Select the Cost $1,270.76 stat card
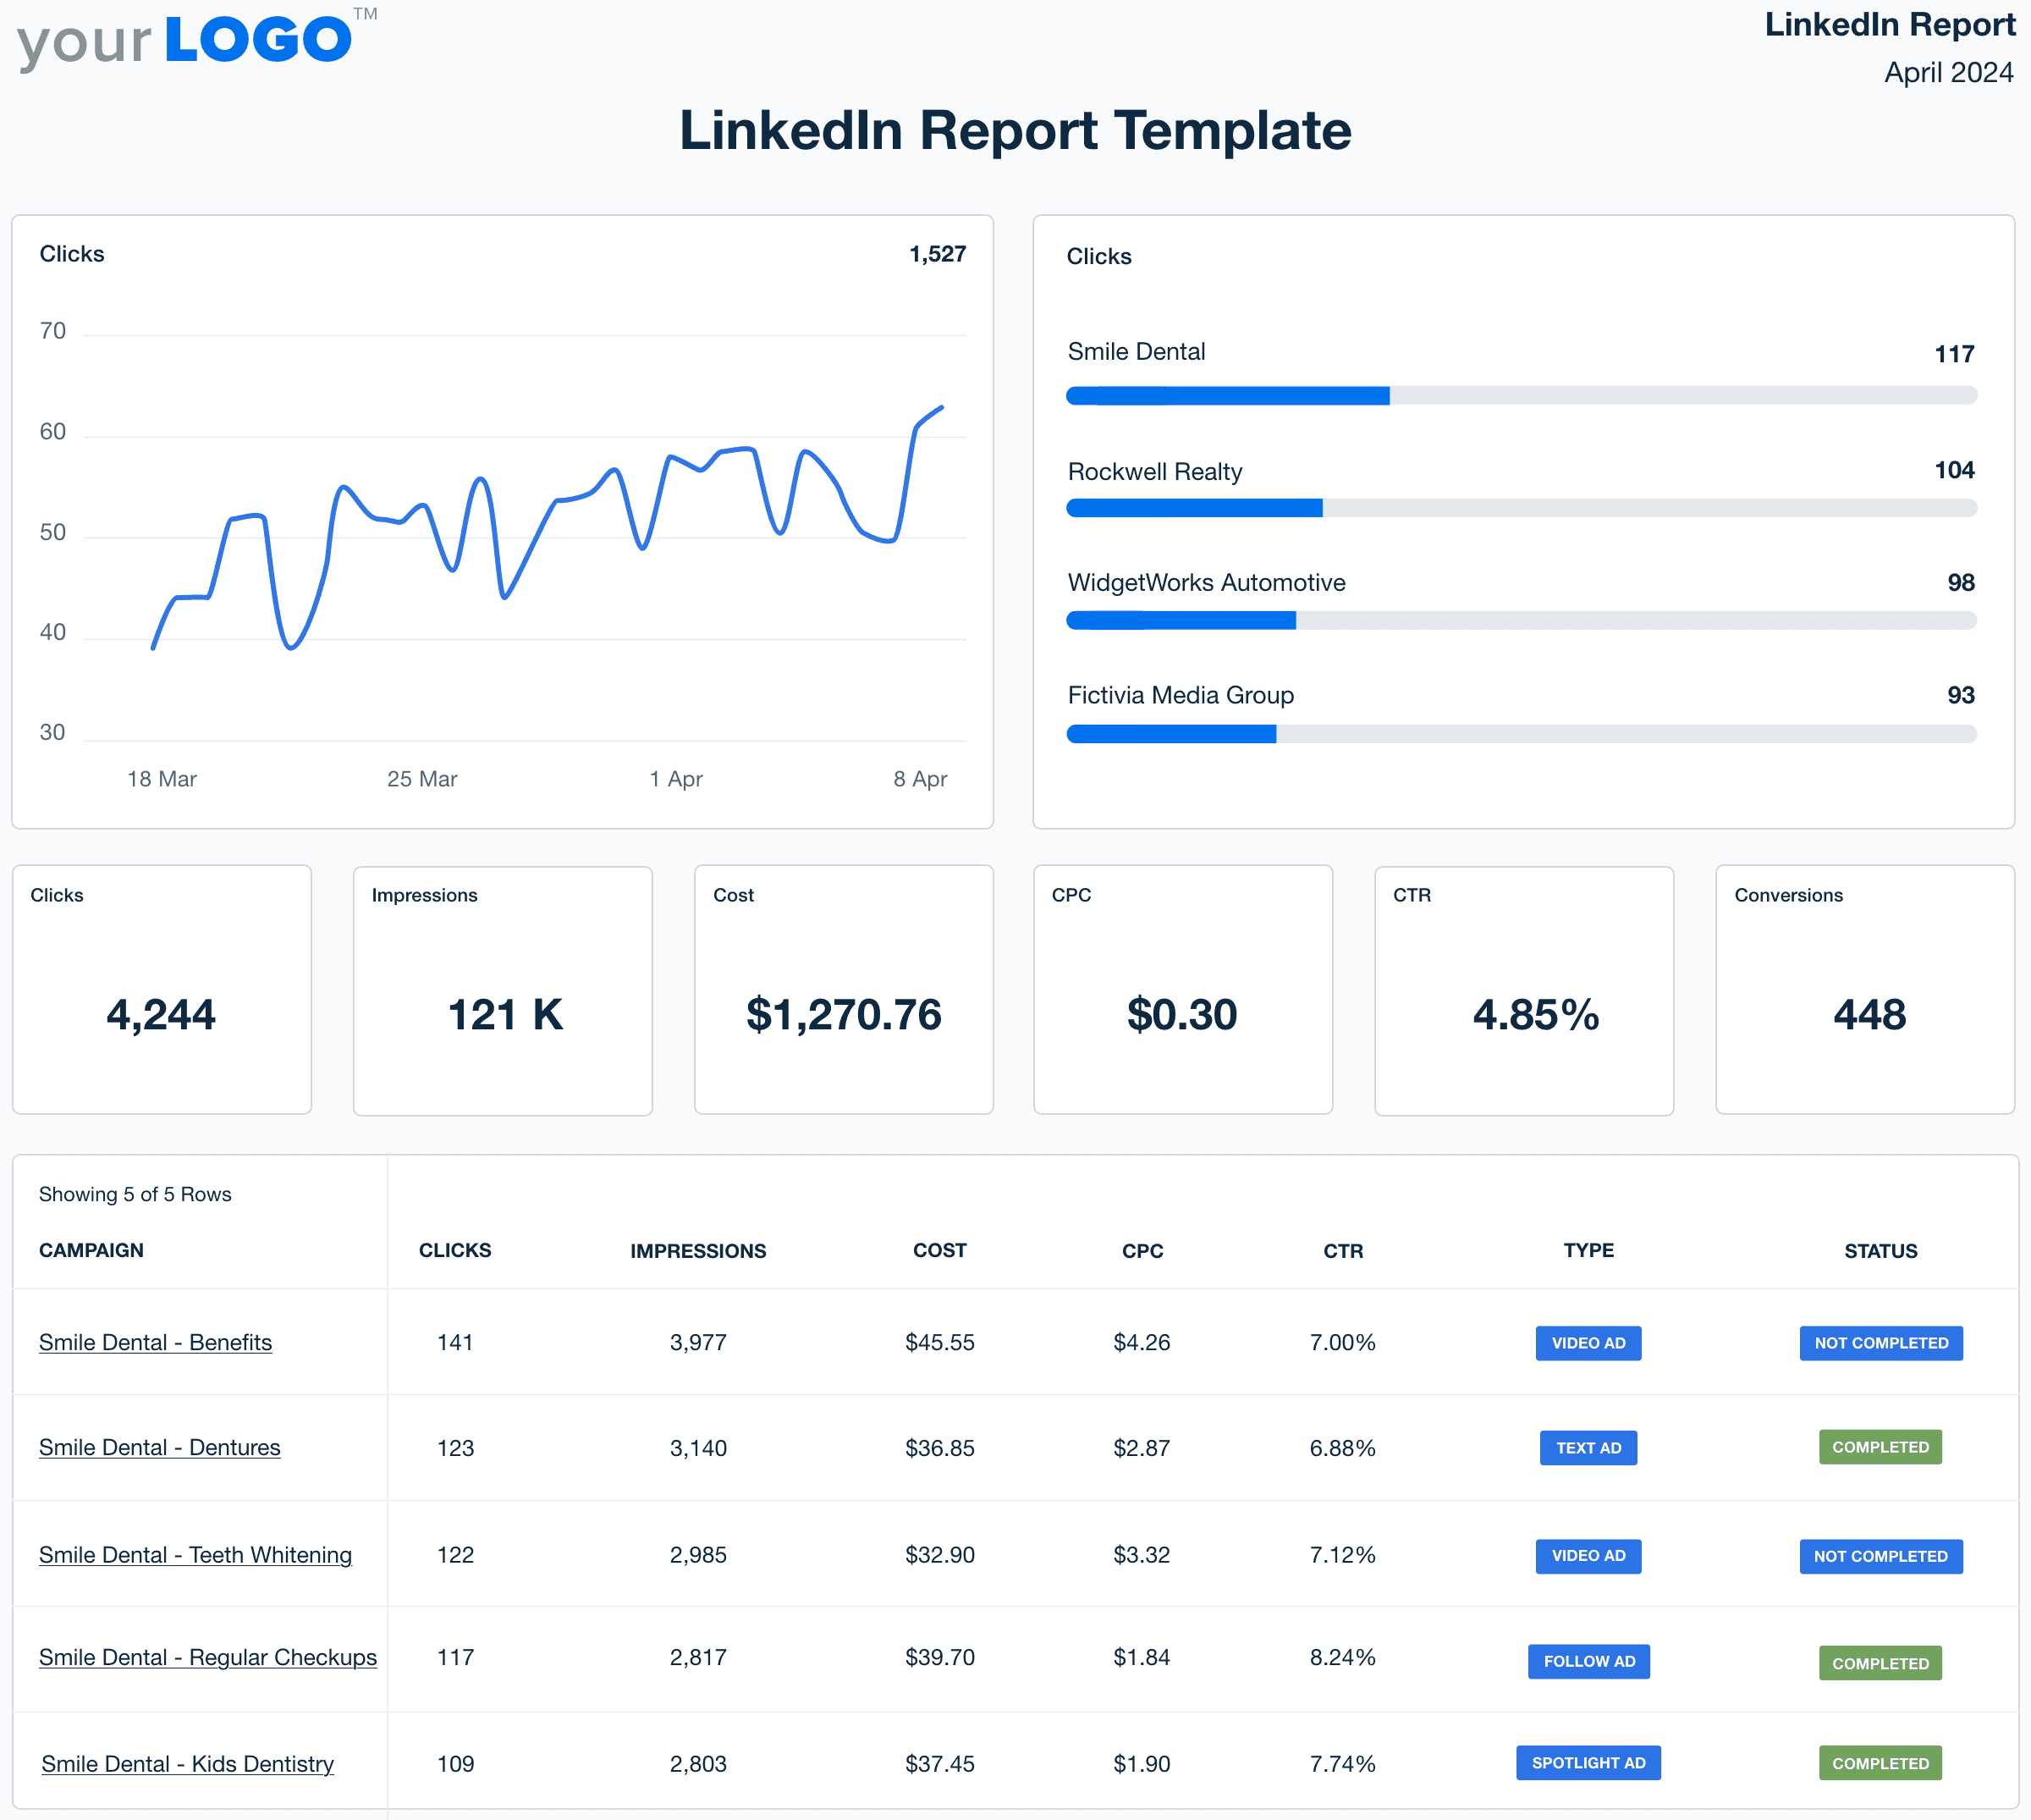 [x=843, y=990]
